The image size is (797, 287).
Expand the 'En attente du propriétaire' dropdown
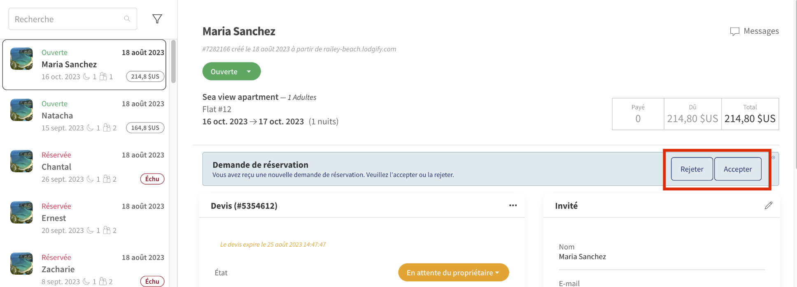tap(453, 272)
